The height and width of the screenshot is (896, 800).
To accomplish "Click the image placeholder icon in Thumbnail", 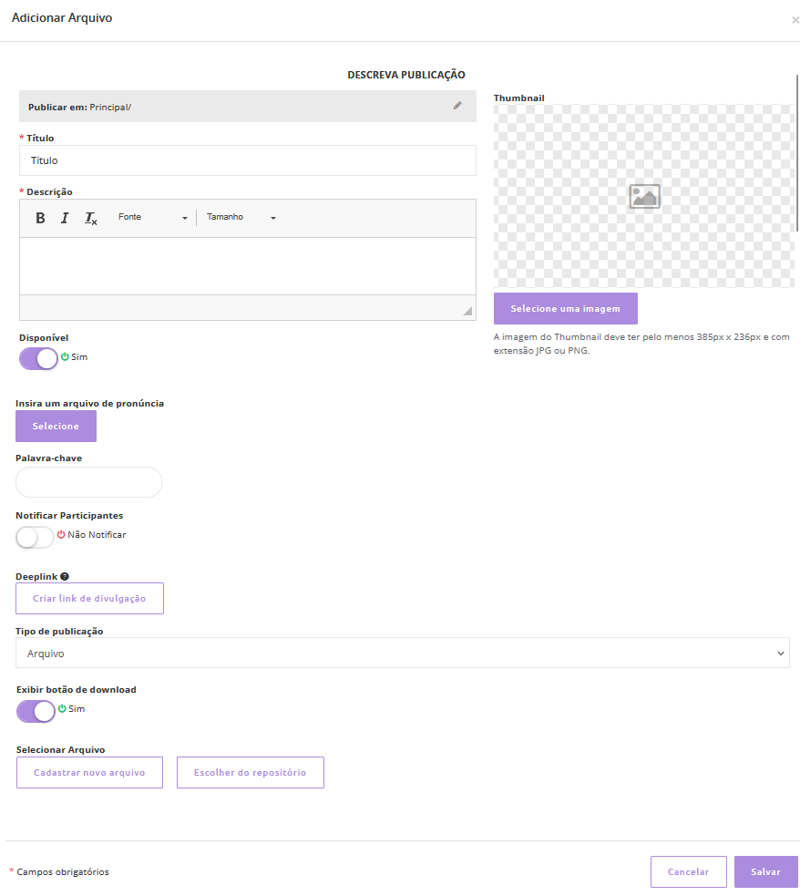I will click(x=644, y=196).
